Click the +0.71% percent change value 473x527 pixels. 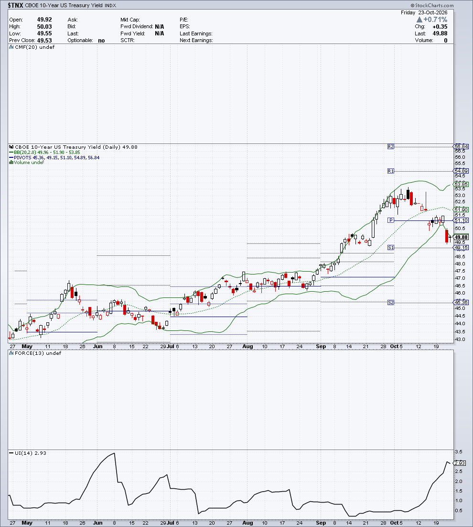[x=435, y=20]
